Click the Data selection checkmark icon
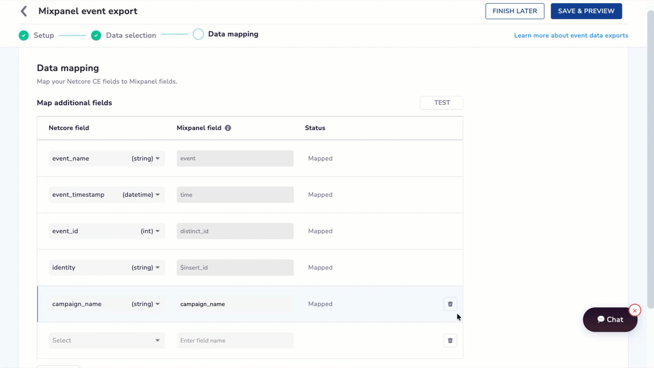The height and width of the screenshot is (368, 654). tap(96, 36)
